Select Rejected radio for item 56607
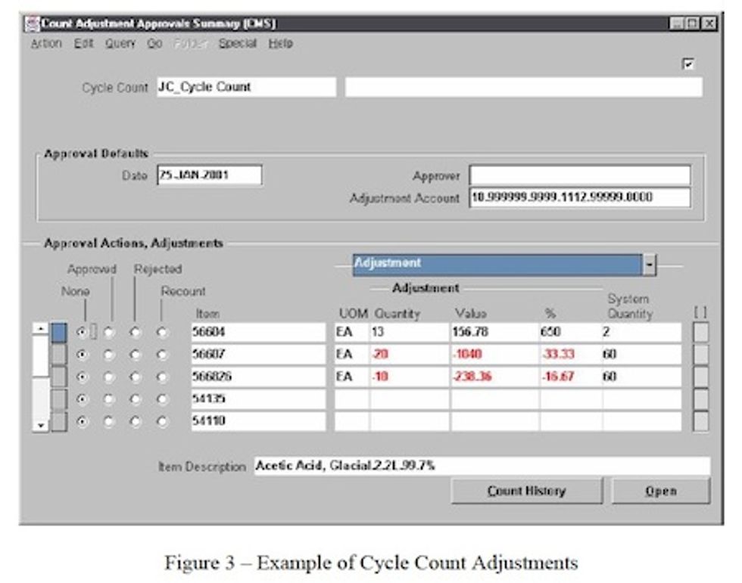Image resolution: width=742 pixels, height=583 pixels. click(135, 355)
